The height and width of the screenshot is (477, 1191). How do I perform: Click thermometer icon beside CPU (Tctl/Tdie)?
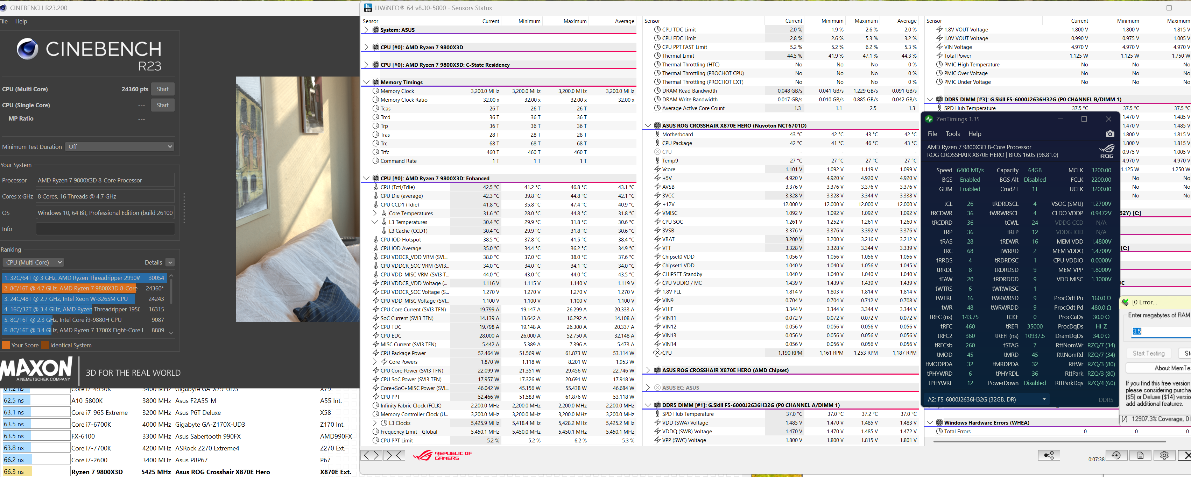point(376,187)
